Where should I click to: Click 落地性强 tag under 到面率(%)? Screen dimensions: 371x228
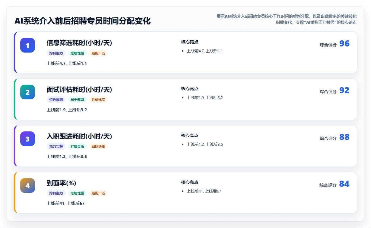[77, 193]
